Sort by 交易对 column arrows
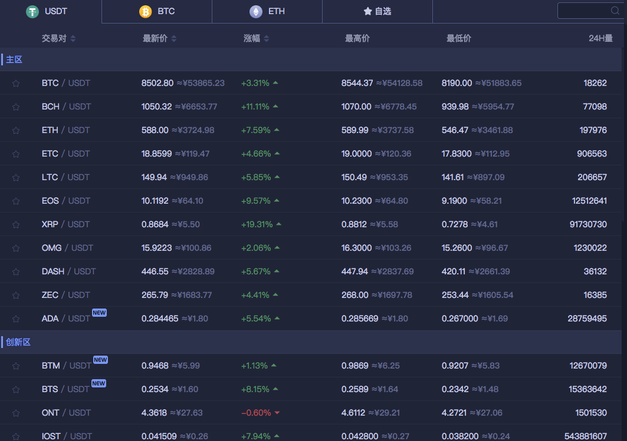Viewport: 627px width, 441px height. pyautogui.click(x=73, y=39)
